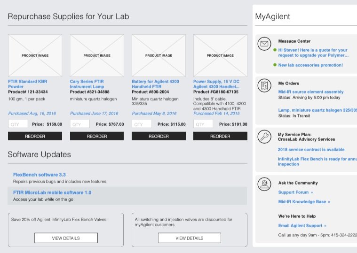Focus the QTY field for the $191.00 power supply

pos(203,124)
